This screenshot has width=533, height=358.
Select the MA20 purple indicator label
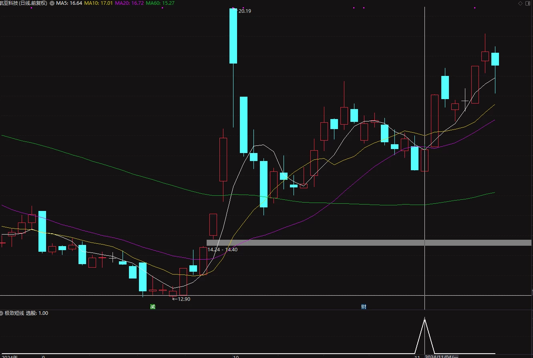(x=129, y=3)
